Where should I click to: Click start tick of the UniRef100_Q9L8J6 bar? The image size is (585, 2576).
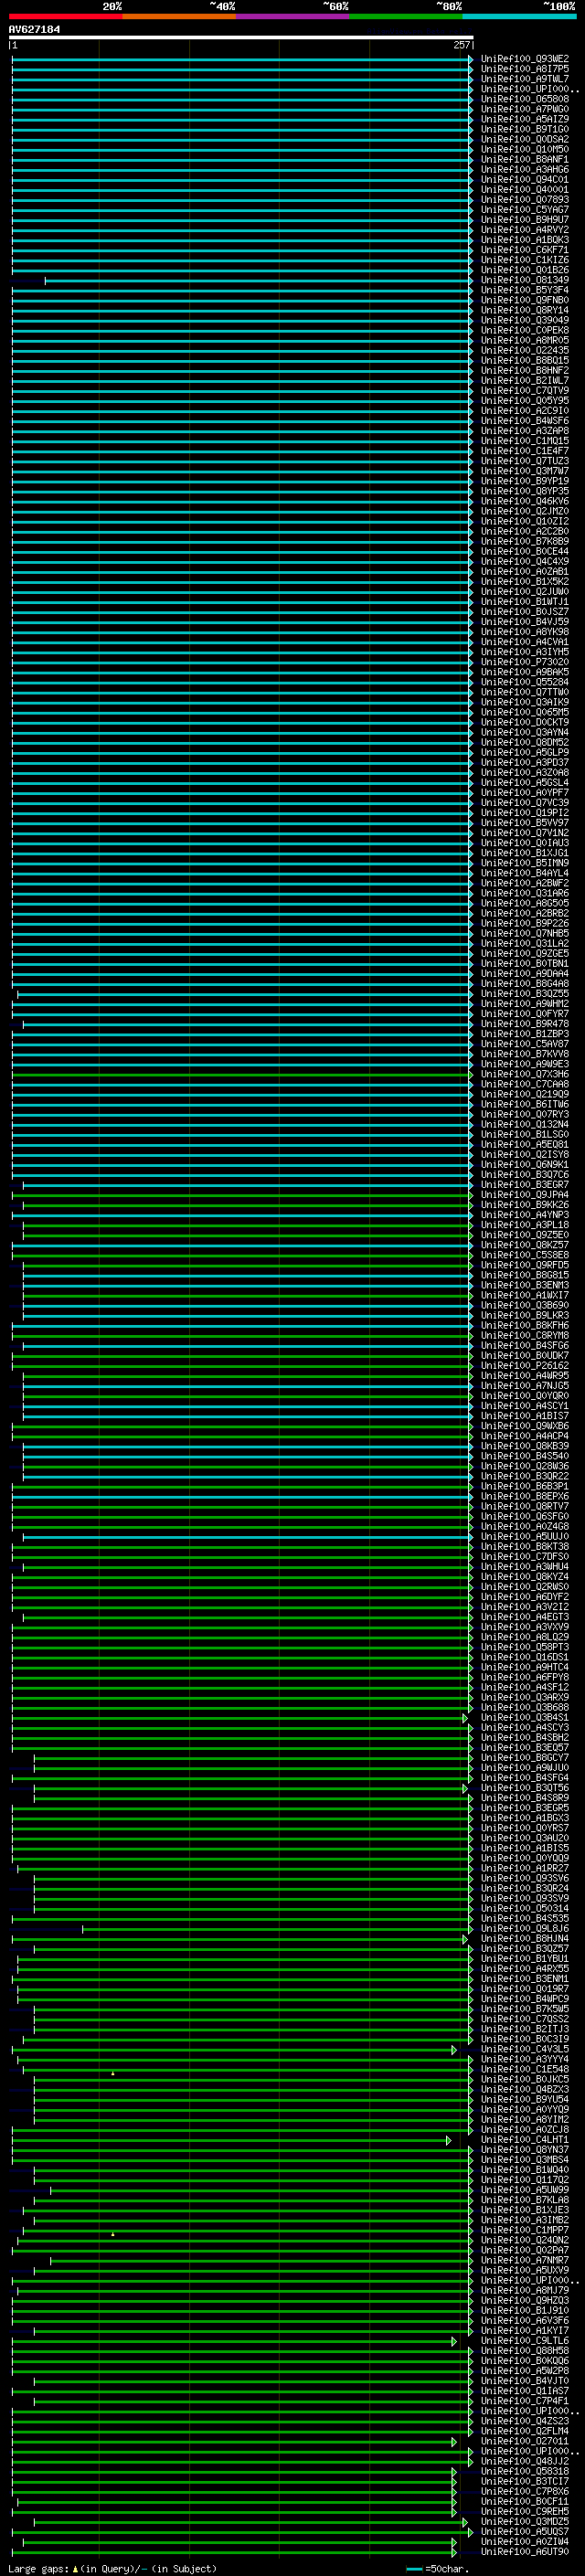[82, 1929]
